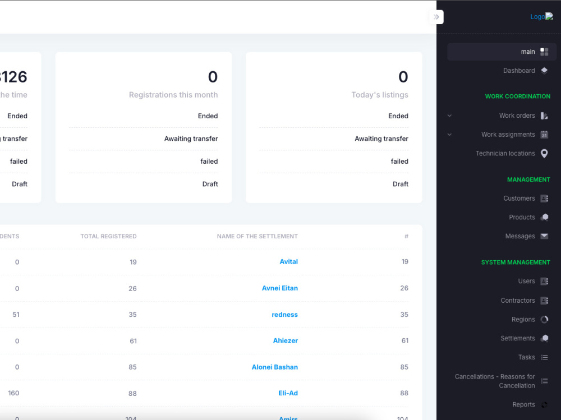The width and height of the screenshot is (561, 420).
Task: Open the redness settlement link
Action: click(x=285, y=315)
